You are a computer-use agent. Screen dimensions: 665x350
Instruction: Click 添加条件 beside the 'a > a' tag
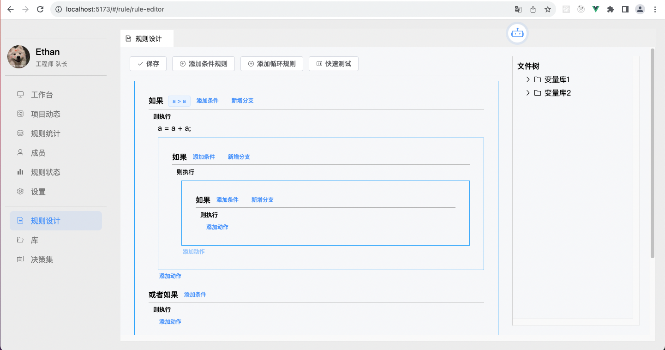pos(208,101)
